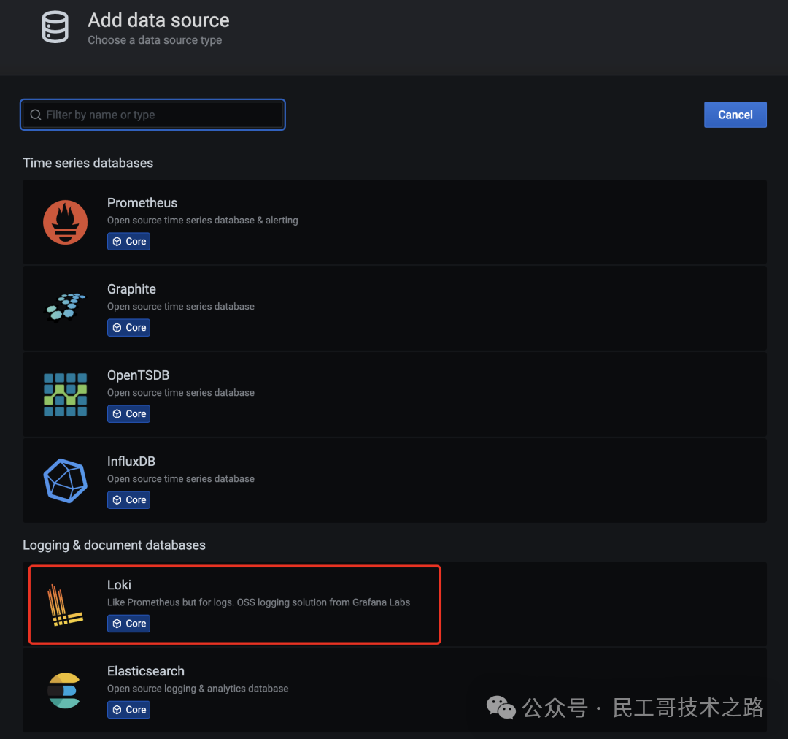Click 'Open source time series database & alerting' text

tap(203, 221)
